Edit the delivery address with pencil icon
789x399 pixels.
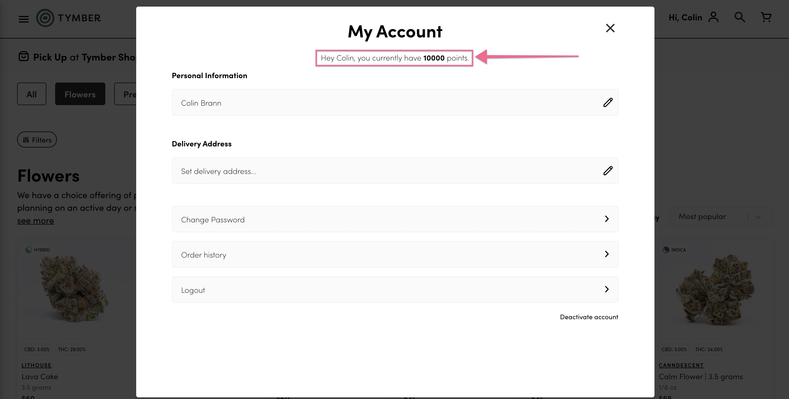click(x=608, y=171)
